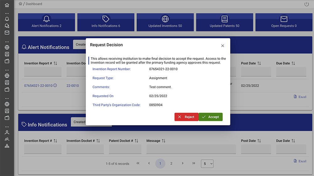Close the Request Decision dialog
The image size is (314, 176).
(223, 46)
